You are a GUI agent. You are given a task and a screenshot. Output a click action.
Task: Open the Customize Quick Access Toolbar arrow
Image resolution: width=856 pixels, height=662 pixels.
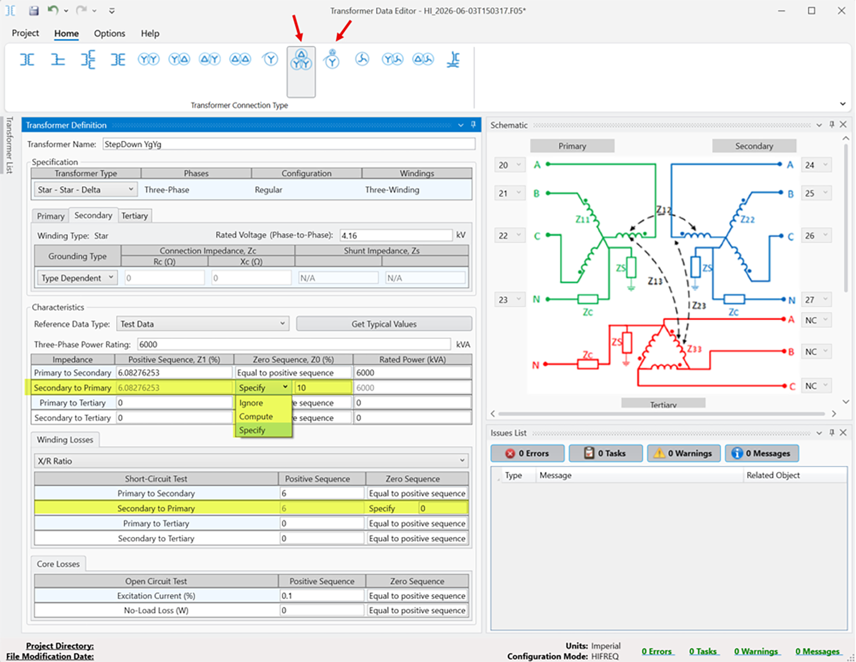[x=112, y=10]
